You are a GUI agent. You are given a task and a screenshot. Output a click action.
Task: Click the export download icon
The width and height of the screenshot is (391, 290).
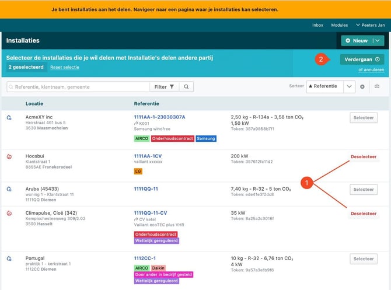(377, 86)
